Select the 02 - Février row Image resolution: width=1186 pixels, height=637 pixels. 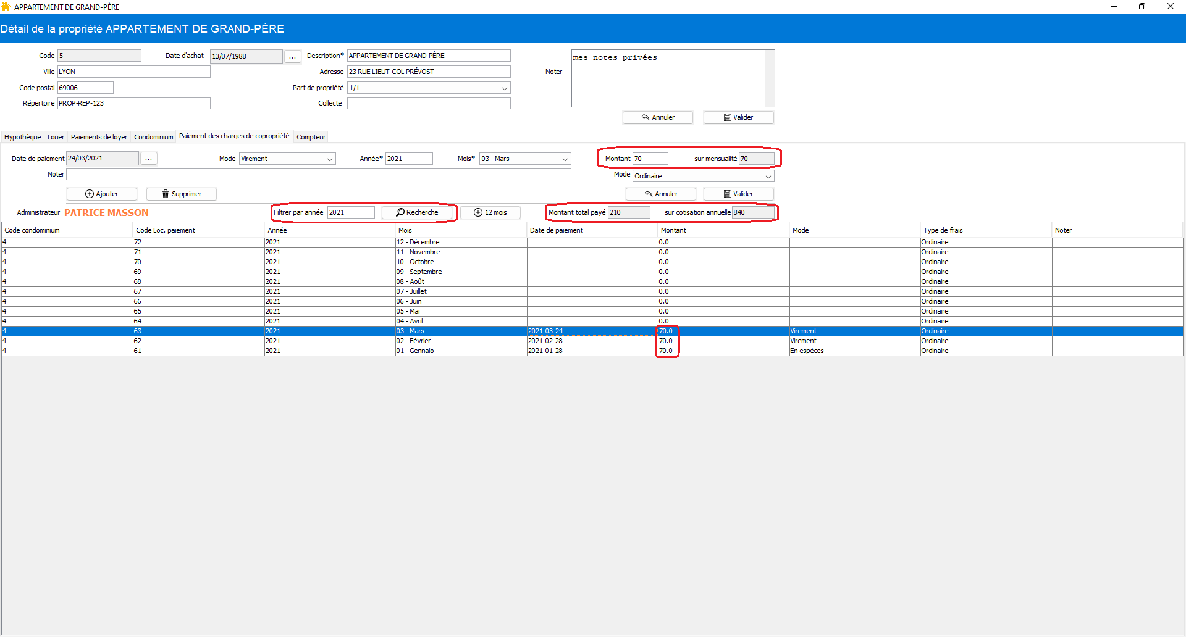tap(592, 341)
